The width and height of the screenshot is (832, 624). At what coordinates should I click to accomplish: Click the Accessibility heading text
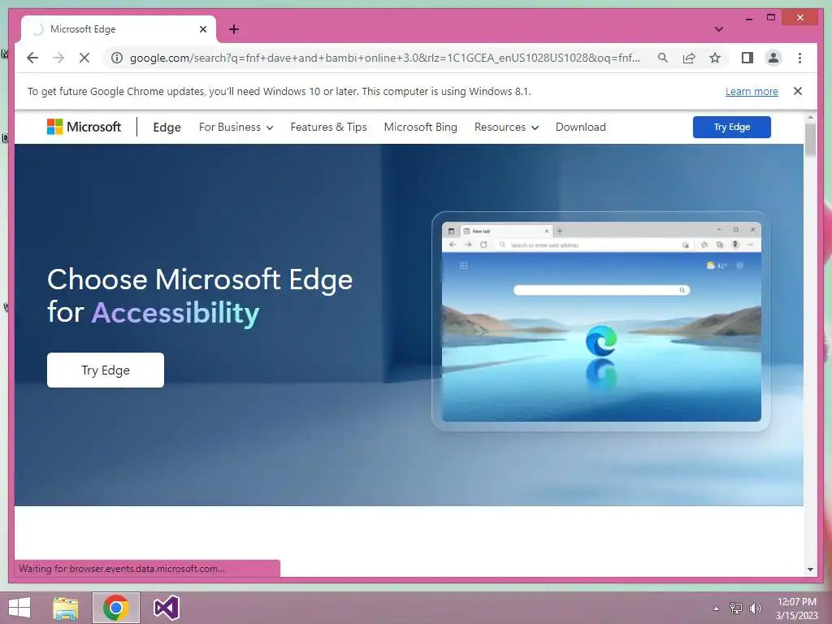(175, 313)
